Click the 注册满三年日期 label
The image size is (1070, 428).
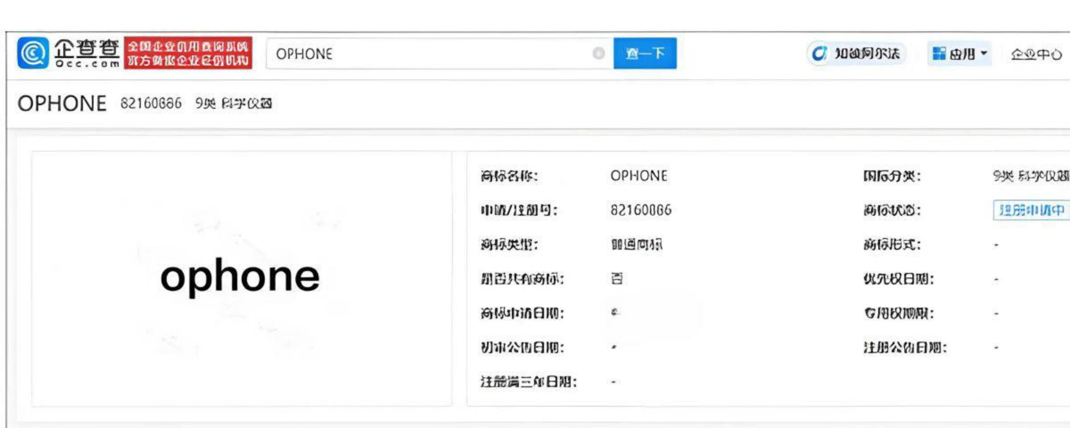coord(528,382)
